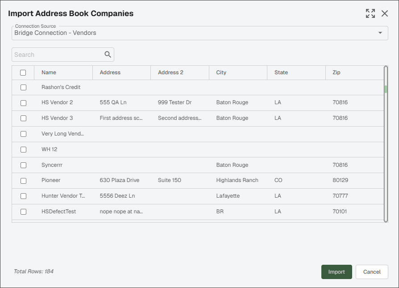Screen dimensions: 399x288
Task: Click the table's vertical scrollbar thumb
Action: coord(386,89)
